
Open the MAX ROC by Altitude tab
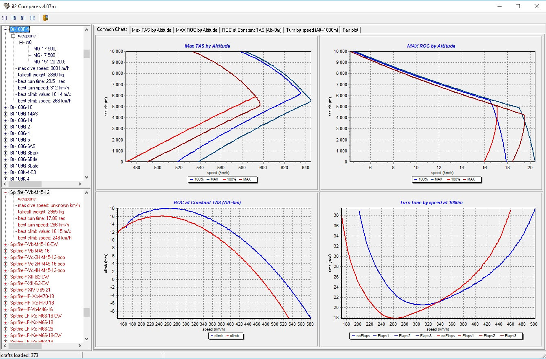[x=196, y=30]
